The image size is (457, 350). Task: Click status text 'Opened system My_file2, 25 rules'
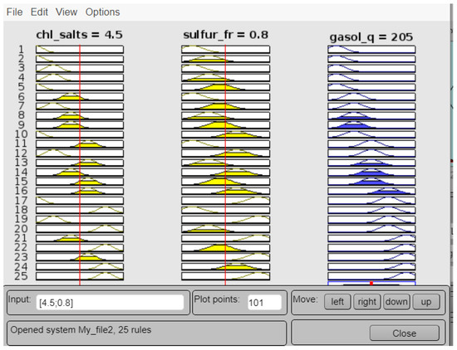coord(81,330)
